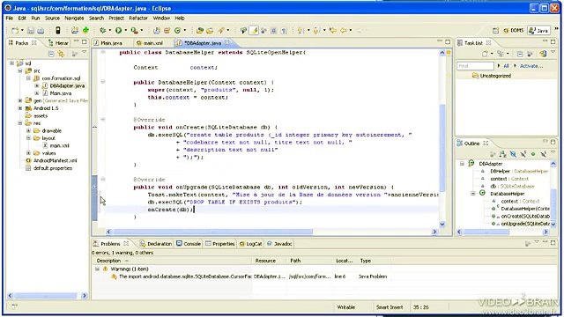Open the LogCat tab

tap(250, 244)
